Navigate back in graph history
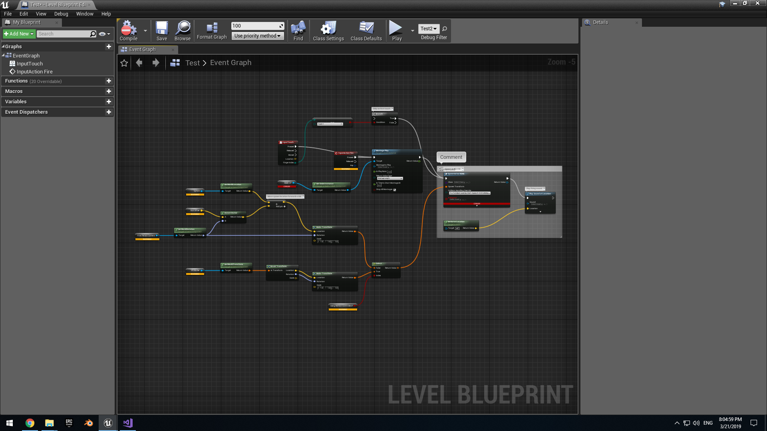Screen dimensions: 767x431 [x=139, y=63]
